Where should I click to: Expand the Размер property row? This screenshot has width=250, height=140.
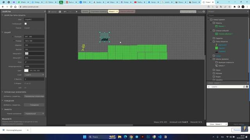14,41
